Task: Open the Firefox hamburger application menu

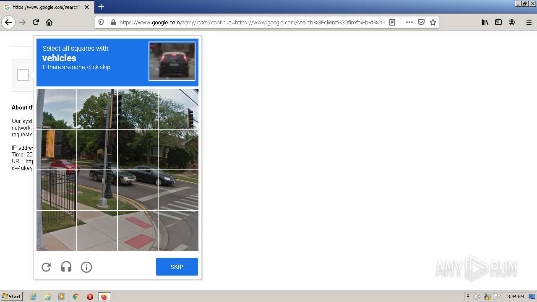Action: coord(529,22)
